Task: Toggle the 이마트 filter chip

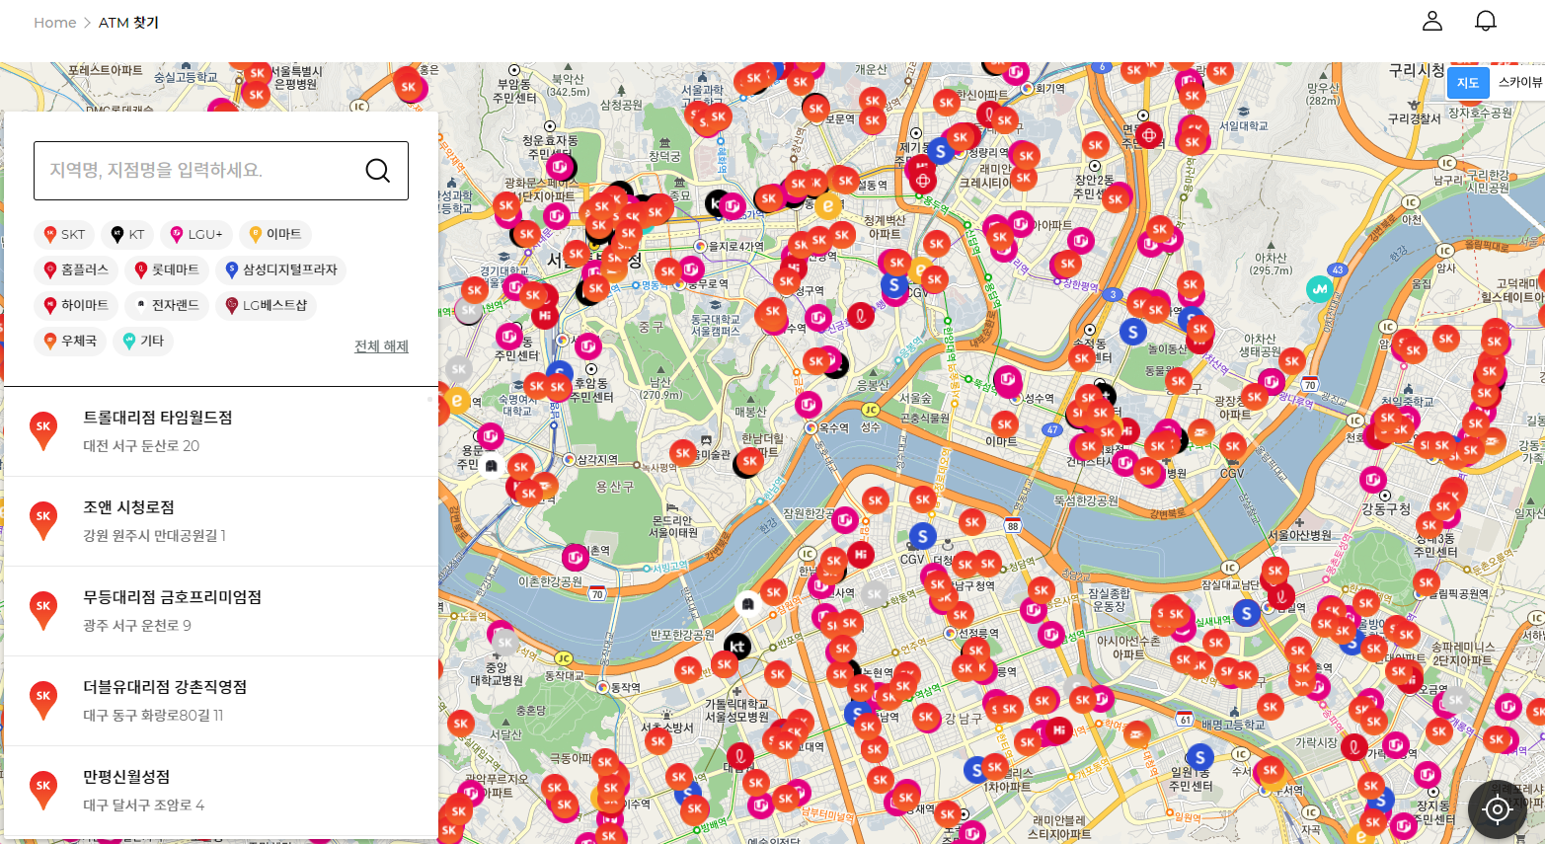Action: tap(275, 234)
